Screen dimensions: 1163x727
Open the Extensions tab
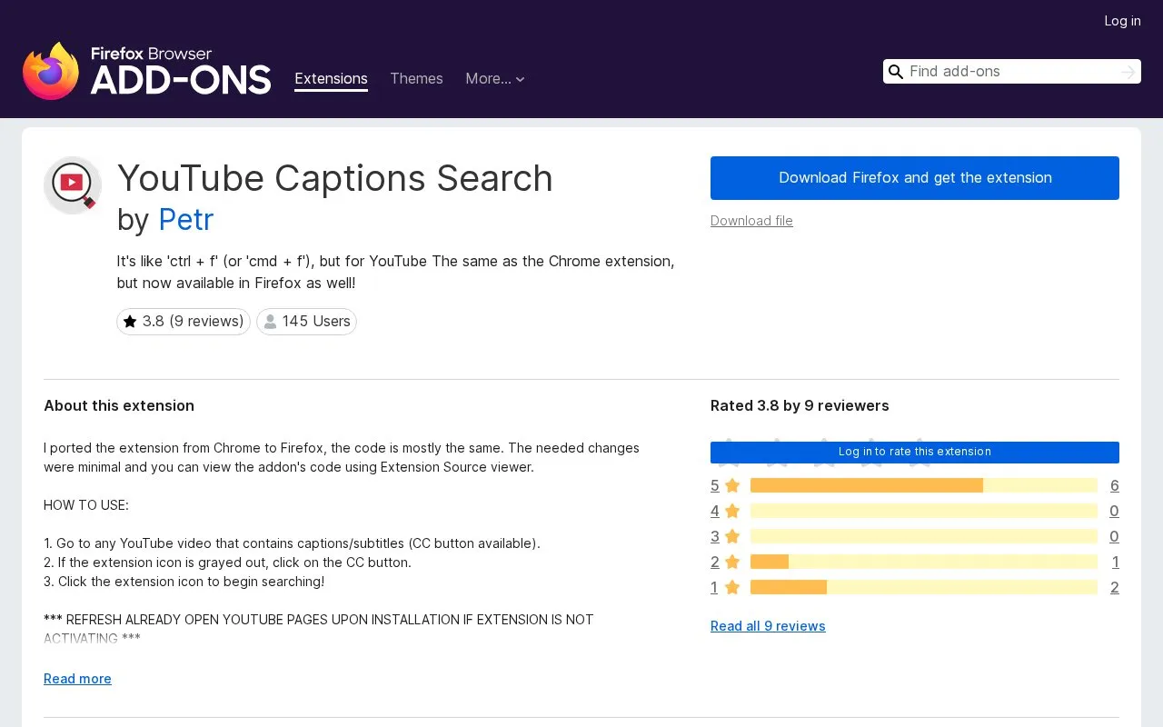331,79
